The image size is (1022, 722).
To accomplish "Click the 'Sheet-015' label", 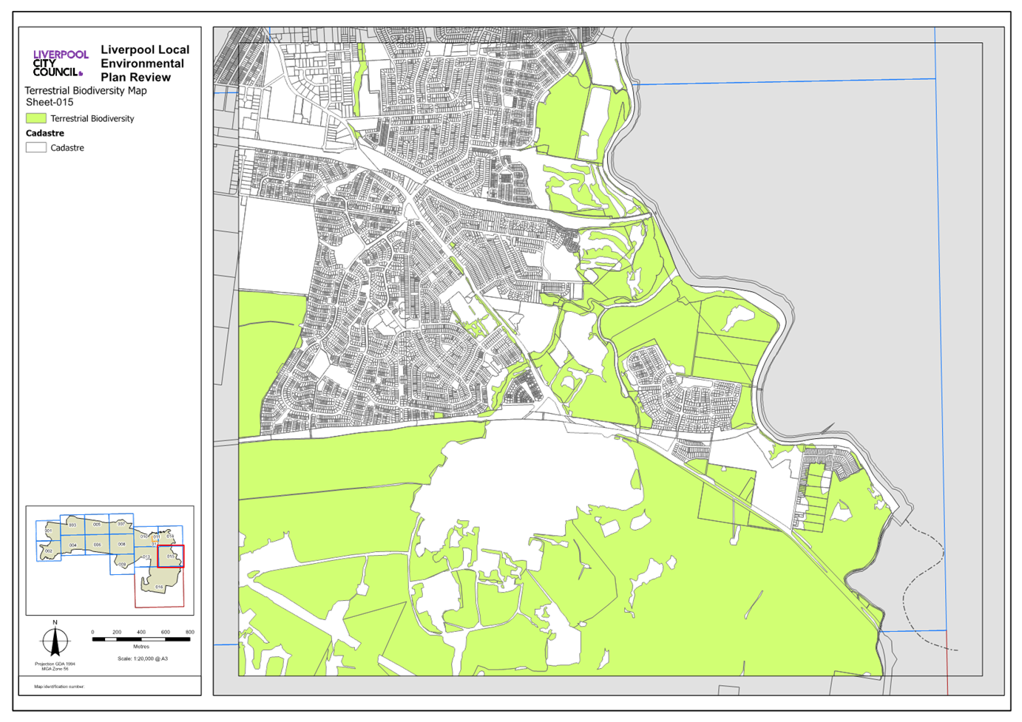I will point(50,103).
